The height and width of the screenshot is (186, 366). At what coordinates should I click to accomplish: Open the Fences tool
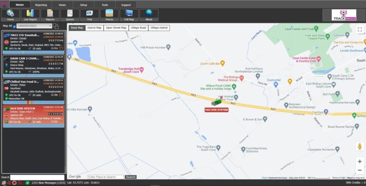(109, 15)
